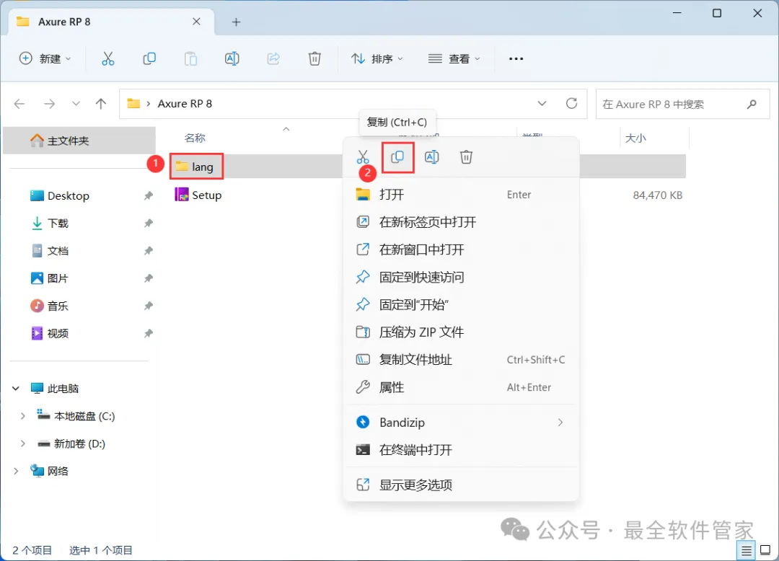Choose 固定到快速访问
Viewport: 779px width, 561px height.
(x=461, y=277)
